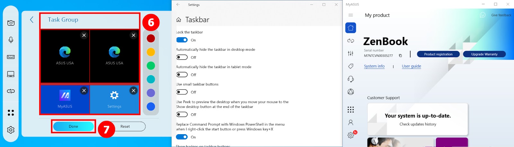The width and height of the screenshot is (514, 147).
Task: Toggle Use small taskbar buttons
Action: [x=182, y=92]
